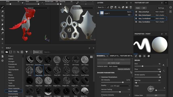Open layer effects wand menu in Layers

point(108,7)
